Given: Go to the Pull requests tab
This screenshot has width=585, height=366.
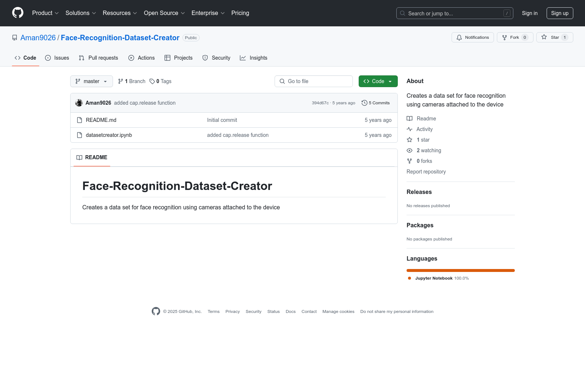Looking at the screenshot, I should 98,58.
